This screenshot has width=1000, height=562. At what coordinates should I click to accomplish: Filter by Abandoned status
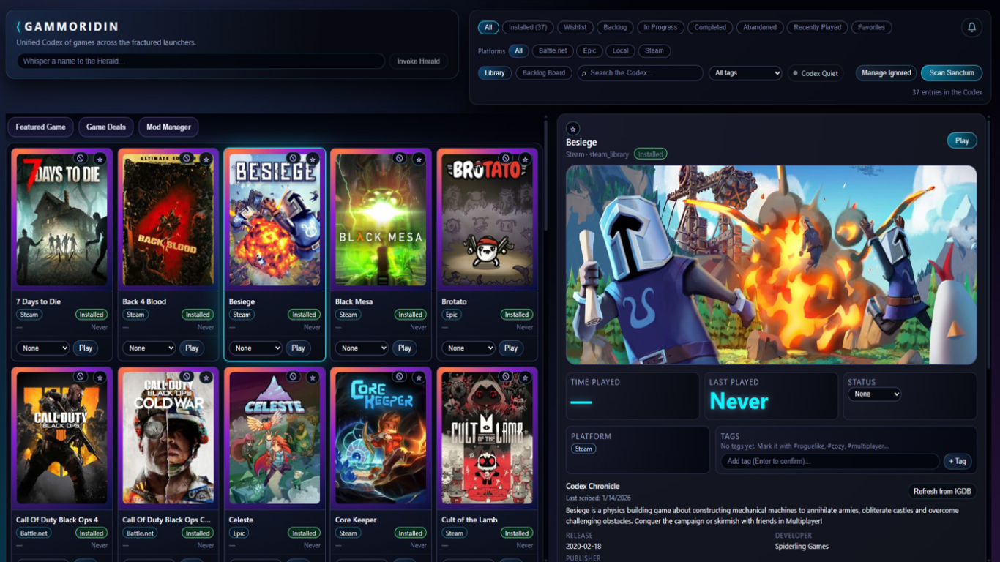pos(760,28)
